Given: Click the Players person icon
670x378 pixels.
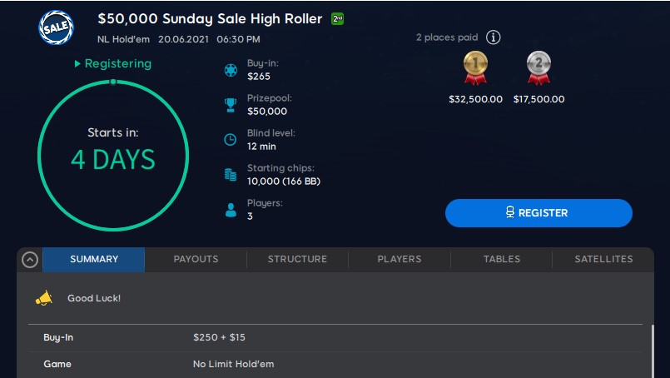Looking at the screenshot, I should 231,210.
